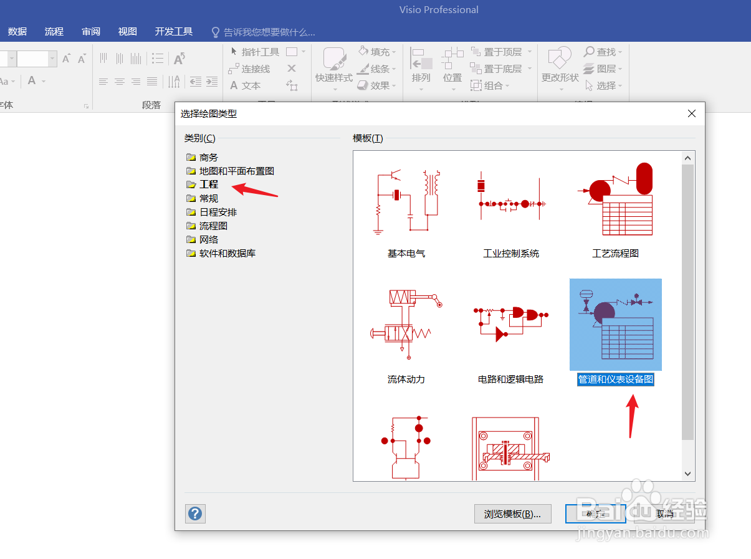This screenshot has width=751, height=559.
Task: Click the text block tool icon
Action: coord(292,85)
